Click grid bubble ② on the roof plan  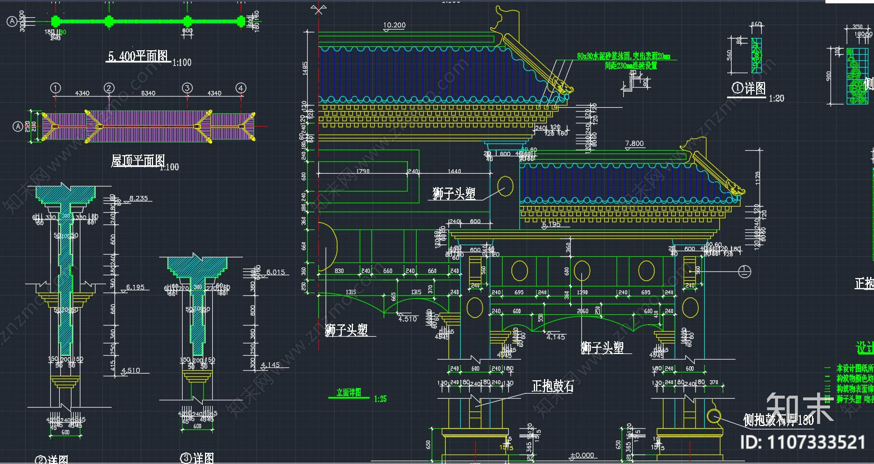coord(109,88)
